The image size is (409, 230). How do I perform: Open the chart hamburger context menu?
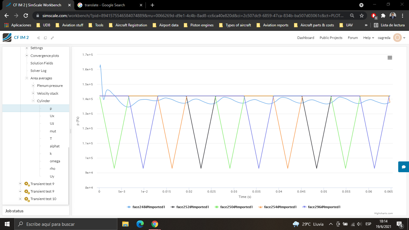(390, 57)
